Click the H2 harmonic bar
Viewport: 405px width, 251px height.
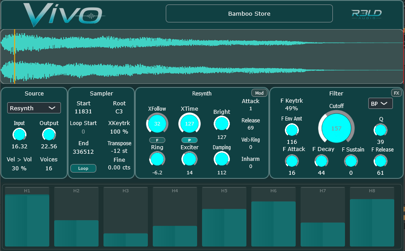coord(76,217)
